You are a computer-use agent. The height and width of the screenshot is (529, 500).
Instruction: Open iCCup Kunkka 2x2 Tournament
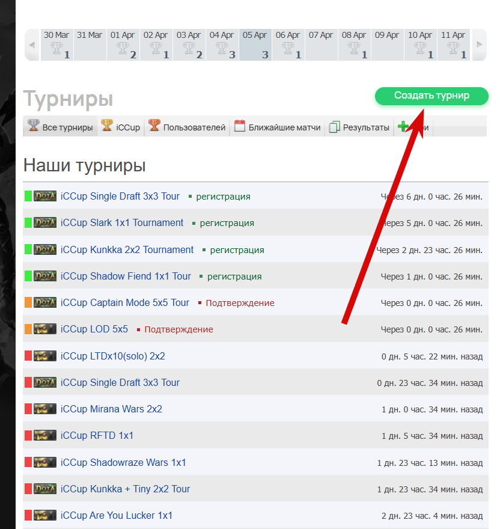click(x=127, y=250)
